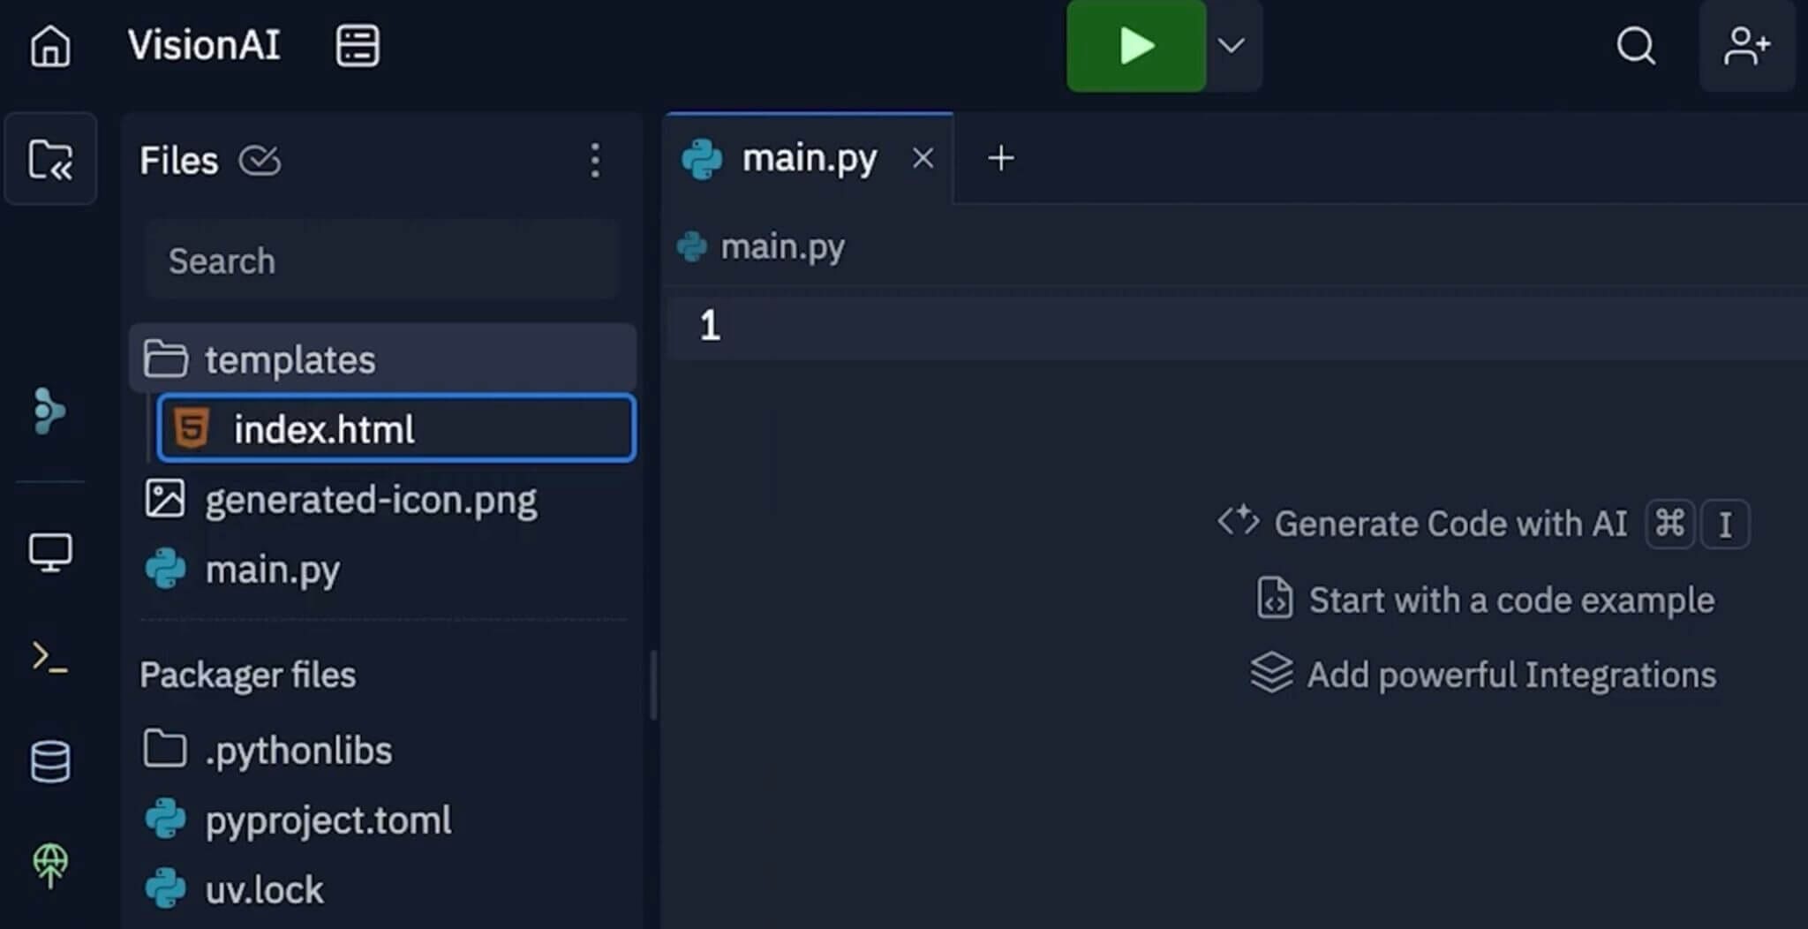
Task: Open generated-icon.png file
Action: (x=371, y=500)
